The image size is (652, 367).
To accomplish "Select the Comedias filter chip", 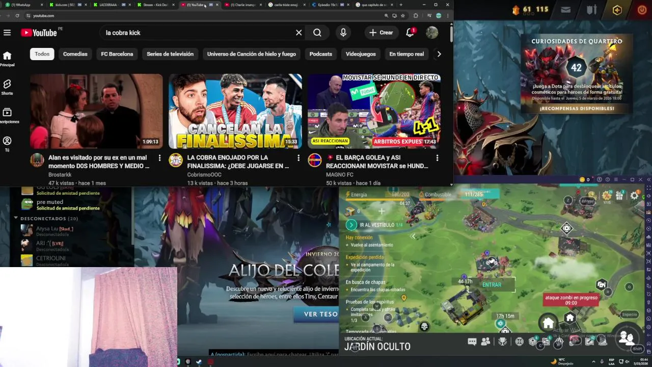I will (75, 54).
